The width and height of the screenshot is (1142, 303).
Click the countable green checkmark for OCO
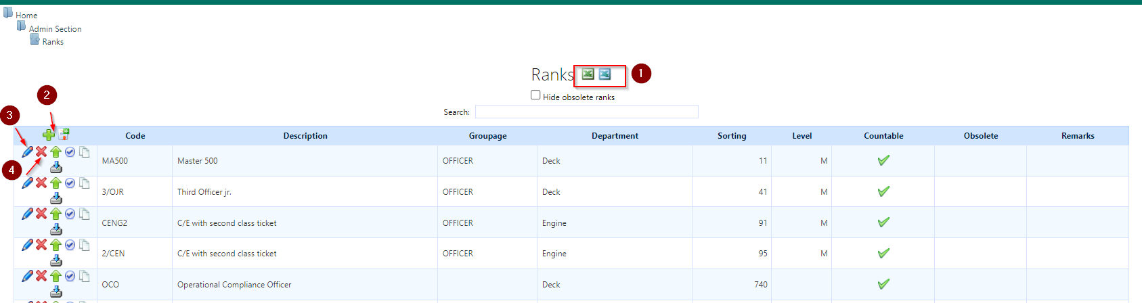click(x=883, y=284)
